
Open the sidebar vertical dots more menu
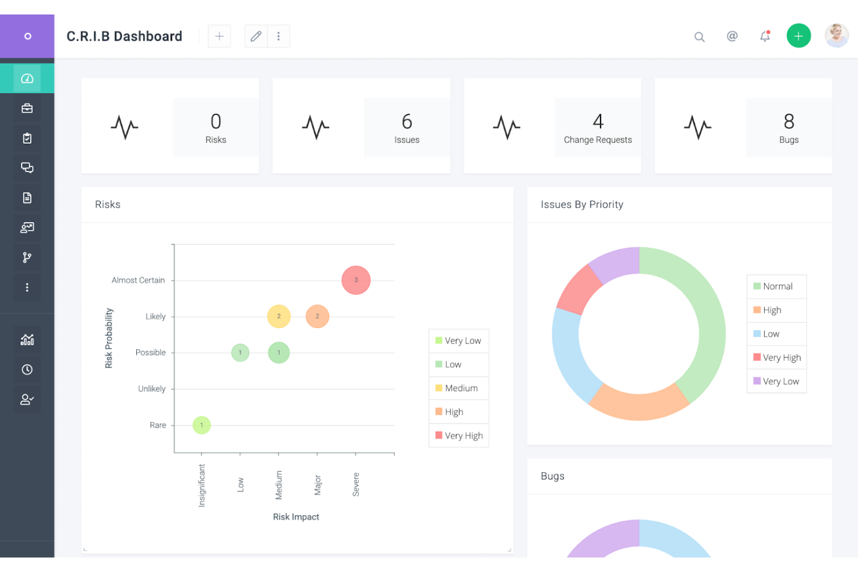click(x=27, y=287)
